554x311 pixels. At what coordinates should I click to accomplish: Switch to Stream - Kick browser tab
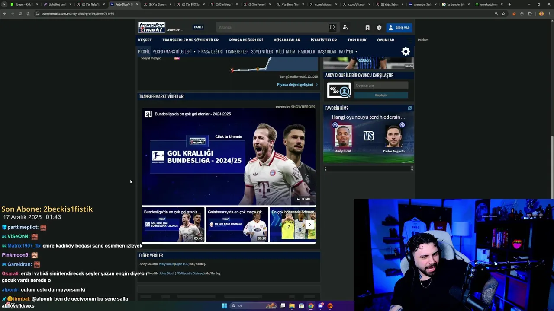tap(23, 4)
